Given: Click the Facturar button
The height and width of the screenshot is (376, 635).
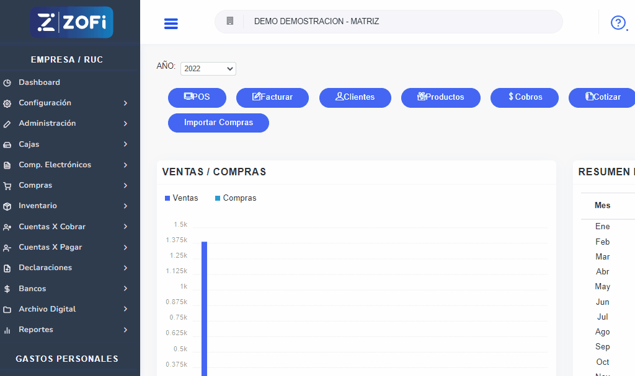Looking at the screenshot, I should tap(272, 97).
